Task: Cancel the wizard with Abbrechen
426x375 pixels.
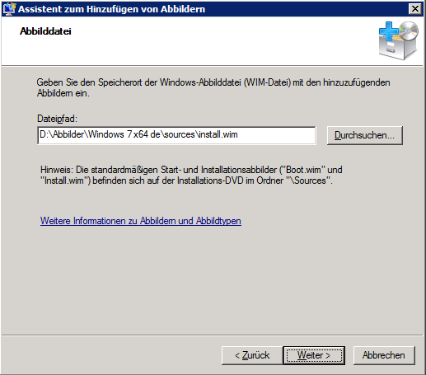Action: pyautogui.click(x=384, y=355)
